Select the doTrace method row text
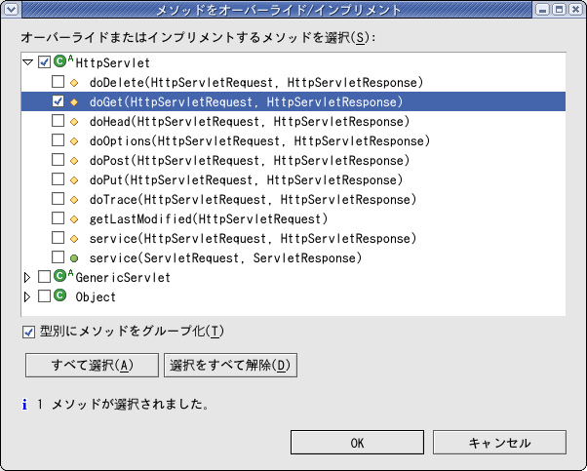 pyautogui.click(x=254, y=199)
